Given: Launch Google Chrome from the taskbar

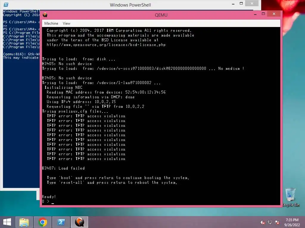Looking at the screenshot, I should coord(43,222).
